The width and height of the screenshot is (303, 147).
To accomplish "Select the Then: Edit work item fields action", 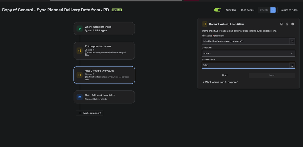I will pyautogui.click(x=104, y=97).
